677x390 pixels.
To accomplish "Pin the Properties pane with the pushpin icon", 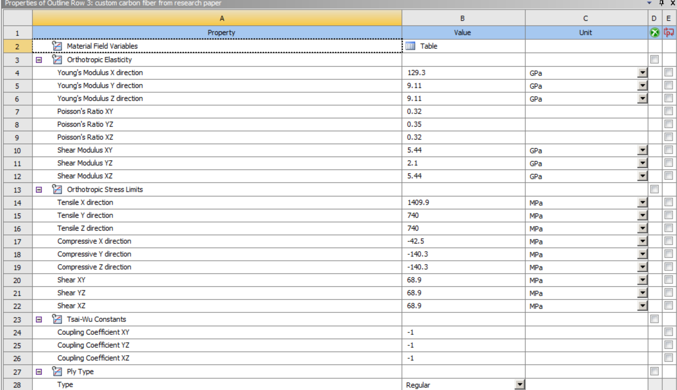I will (661, 3).
